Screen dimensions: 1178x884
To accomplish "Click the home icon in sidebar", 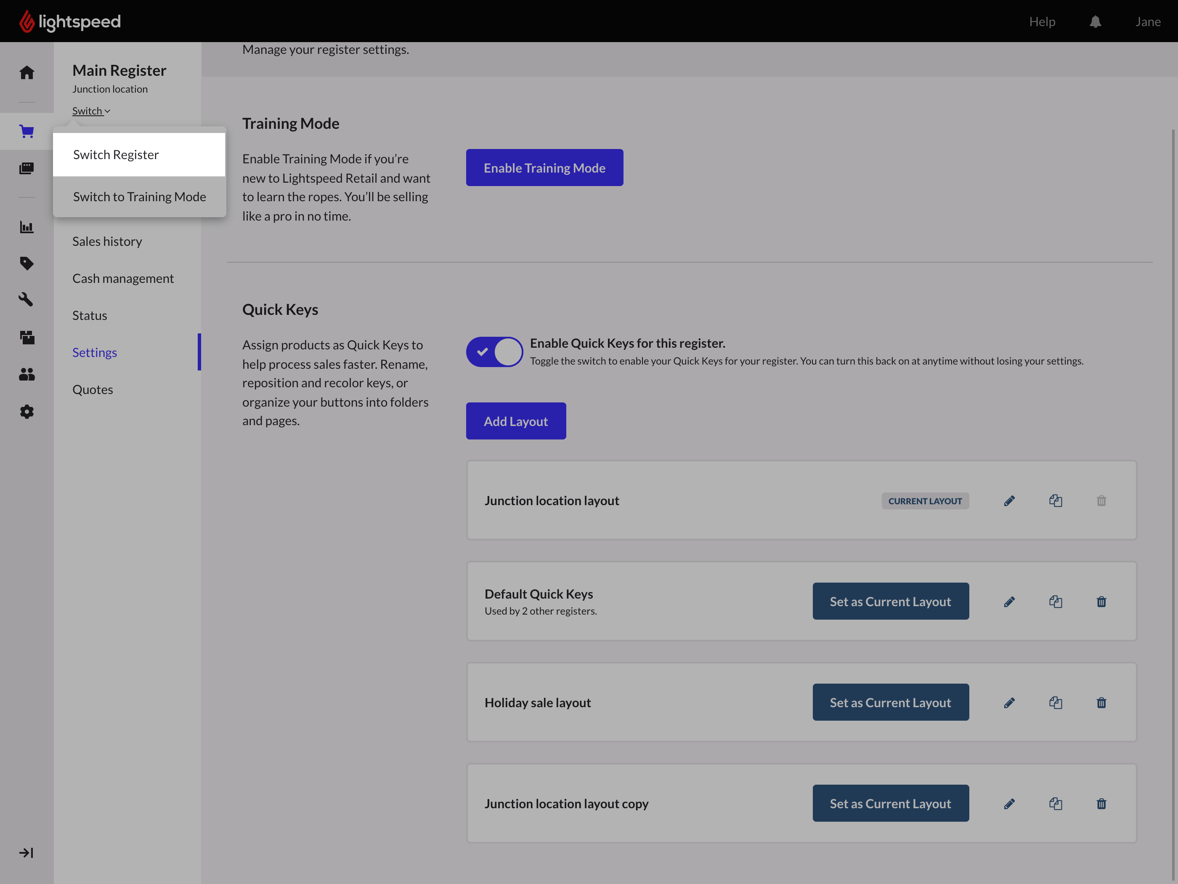I will point(27,72).
